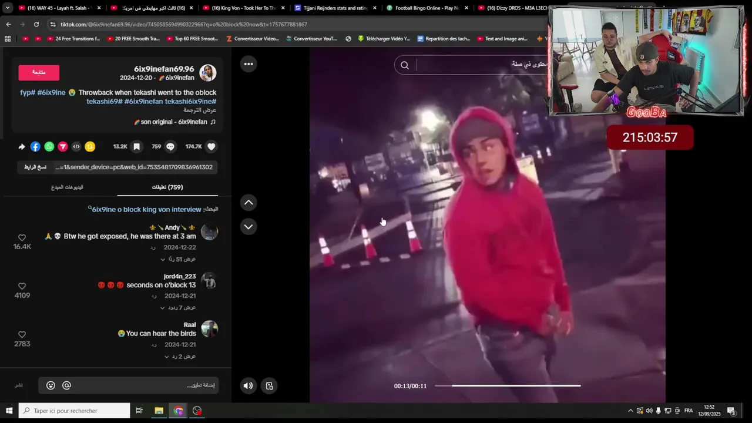Toggle the auto-scroll icon beside volume
This screenshot has height=423, width=752.
click(x=269, y=386)
